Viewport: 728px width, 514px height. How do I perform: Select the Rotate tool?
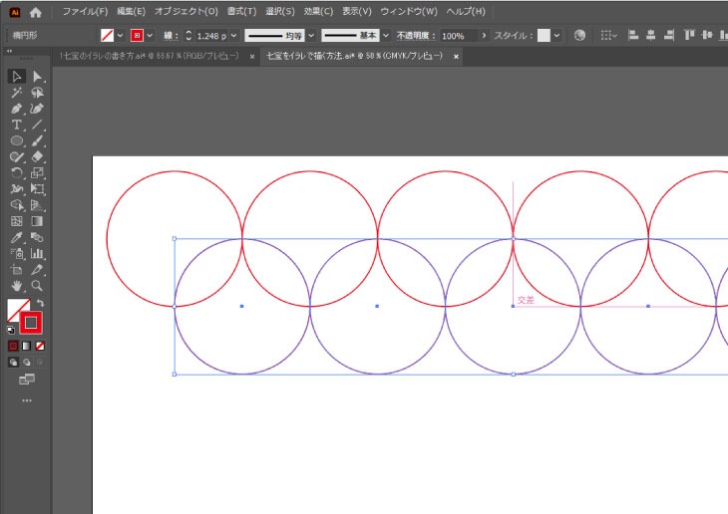pos(17,172)
